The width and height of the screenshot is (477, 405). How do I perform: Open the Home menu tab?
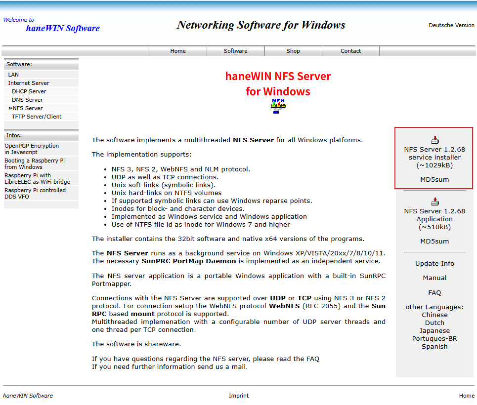point(178,51)
